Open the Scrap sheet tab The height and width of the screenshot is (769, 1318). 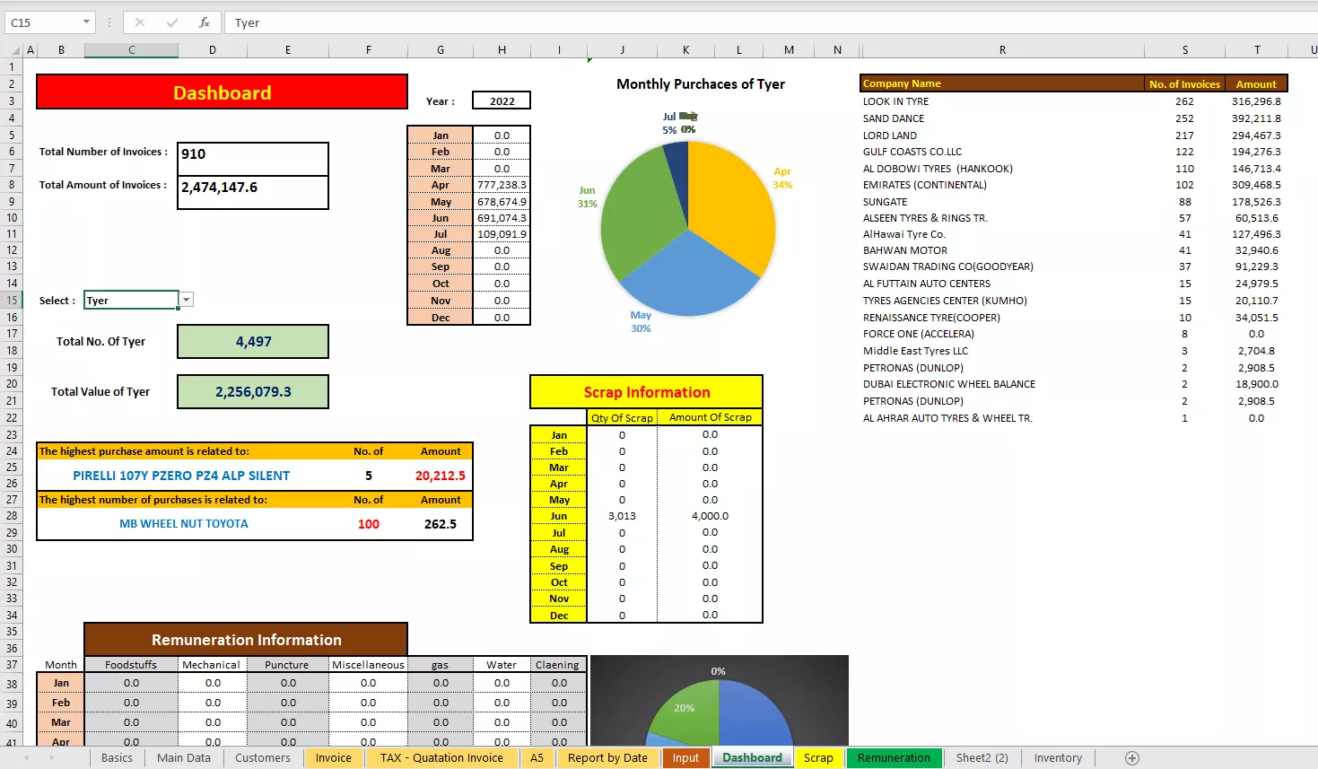(818, 758)
